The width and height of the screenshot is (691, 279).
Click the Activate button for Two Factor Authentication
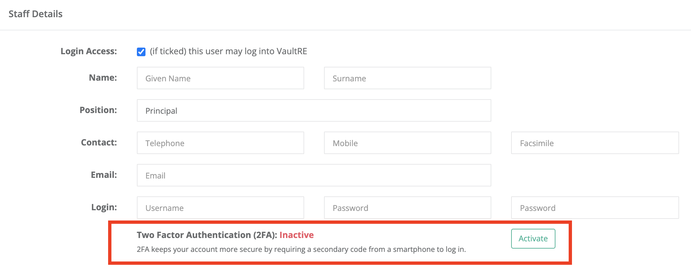click(532, 238)
